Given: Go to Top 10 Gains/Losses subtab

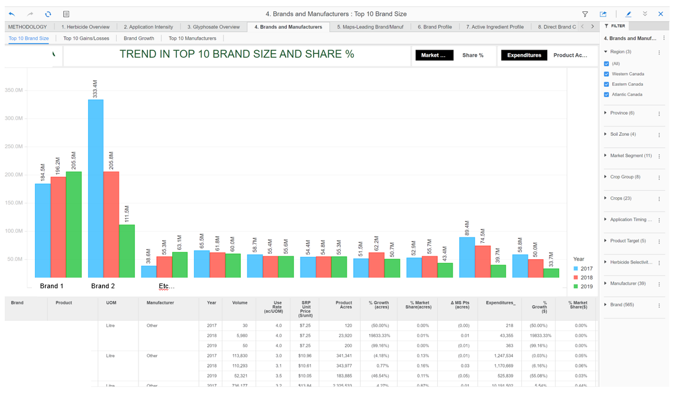Looking at the screenshot, I should pos(86,38).
